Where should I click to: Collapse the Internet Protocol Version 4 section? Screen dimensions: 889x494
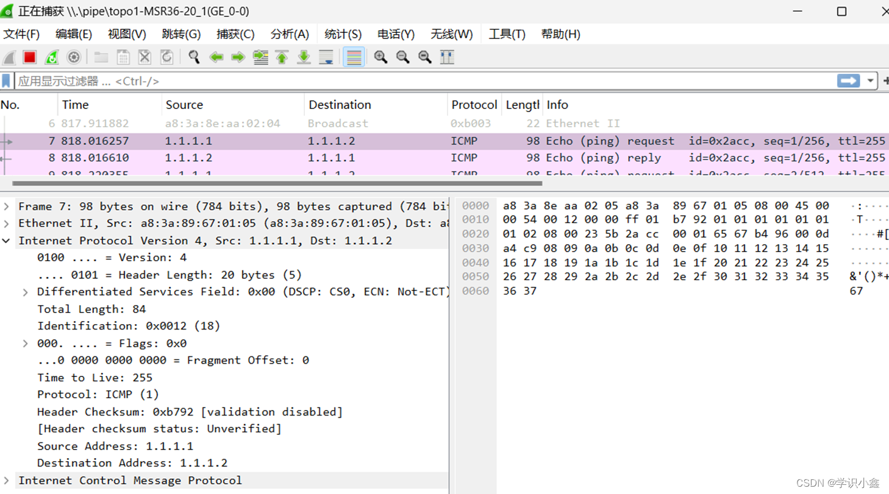(x=6, y=240)
